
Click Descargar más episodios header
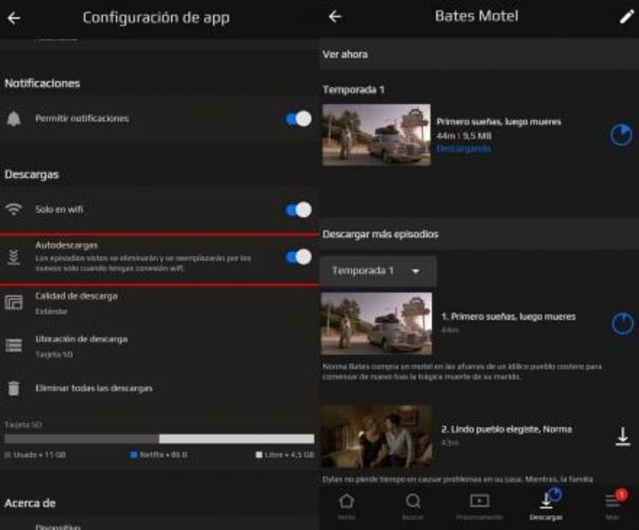[380, 234]
